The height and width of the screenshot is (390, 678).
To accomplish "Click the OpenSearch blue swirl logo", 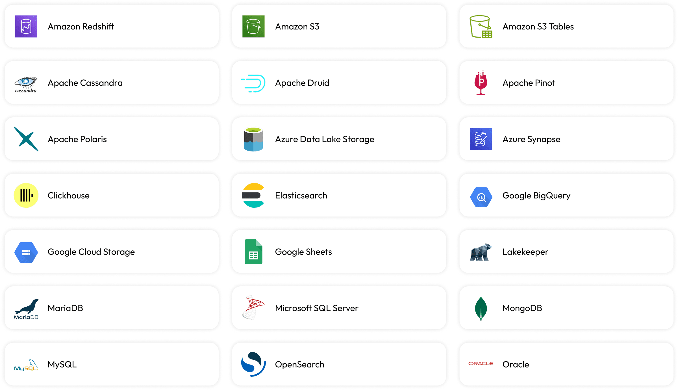I will click(253, 364).
